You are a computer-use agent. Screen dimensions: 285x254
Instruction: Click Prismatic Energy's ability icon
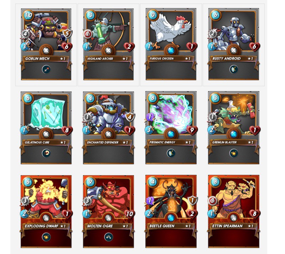pos(171,153)
